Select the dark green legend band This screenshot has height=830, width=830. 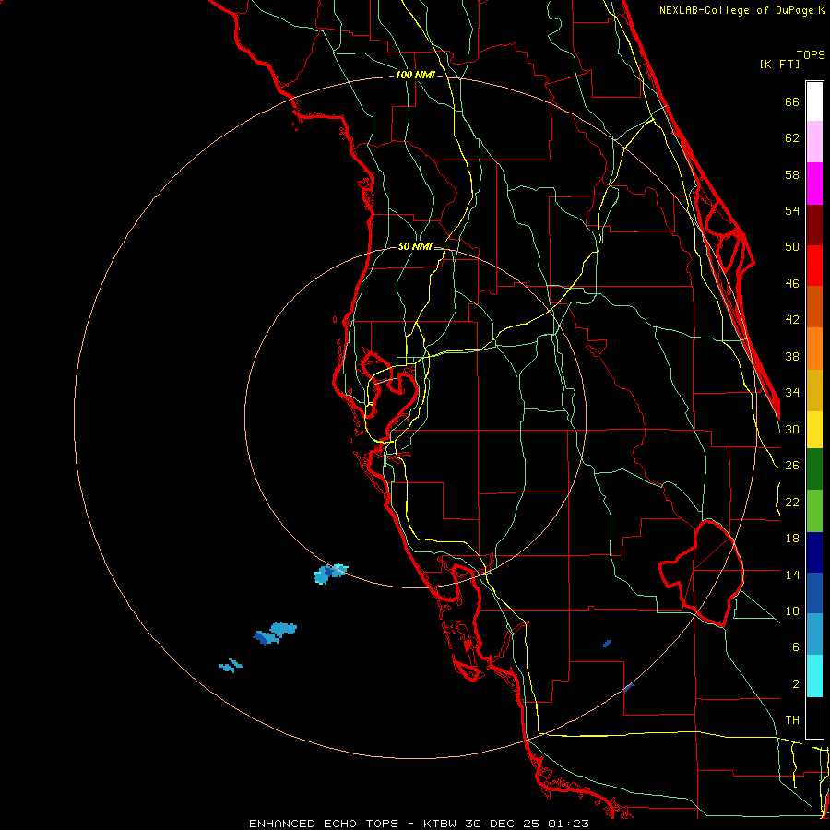coord(814,469)
